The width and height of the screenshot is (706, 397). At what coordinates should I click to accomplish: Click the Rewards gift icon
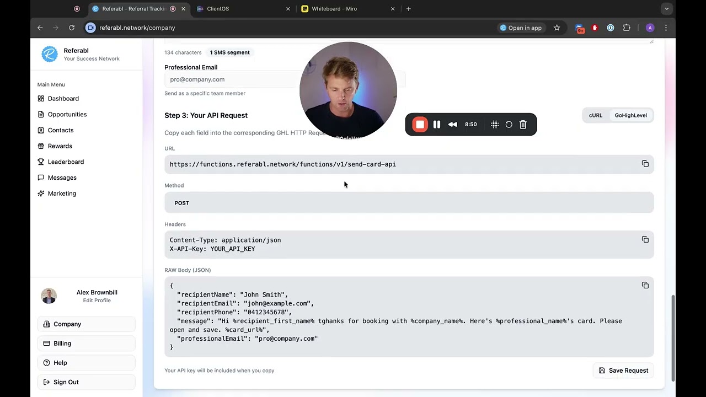pos(41,146)
